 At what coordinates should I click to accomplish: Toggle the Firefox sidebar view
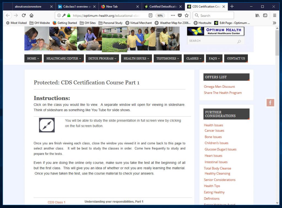(265, 15)
